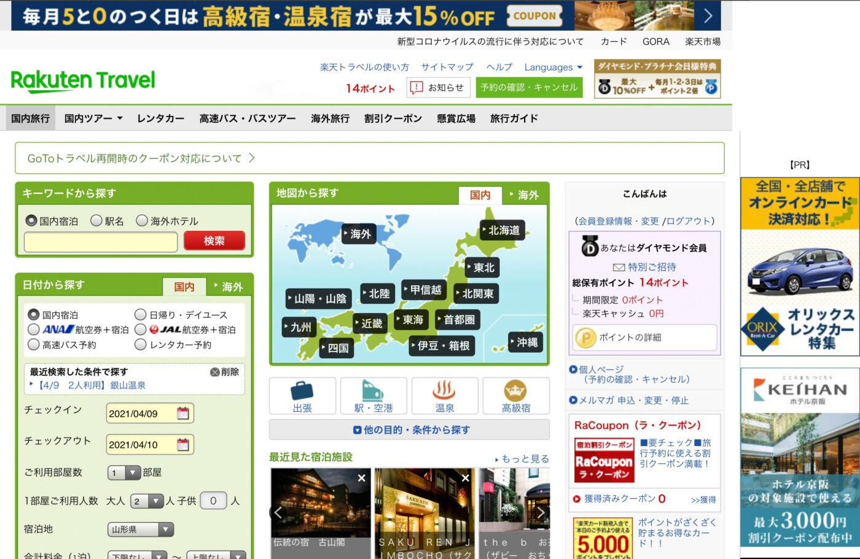Select the 国内宿泊 keyword radio button
This screenshot has width=860, height=559.
31,220
